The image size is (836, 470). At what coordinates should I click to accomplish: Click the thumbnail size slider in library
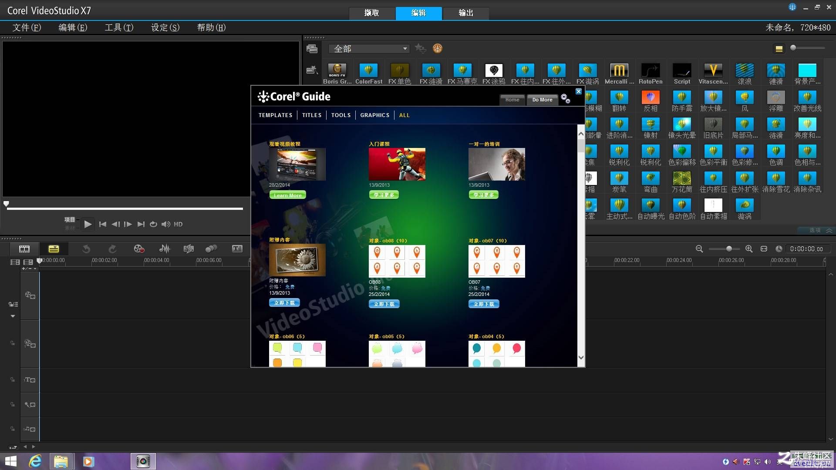point(808,48)
